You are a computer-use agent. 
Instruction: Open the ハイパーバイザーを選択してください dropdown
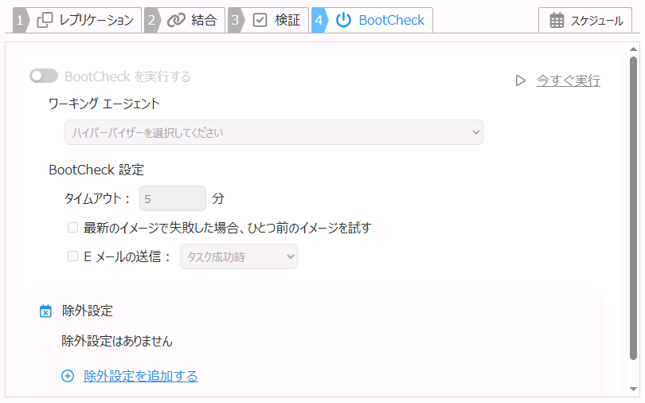[273, 132]
